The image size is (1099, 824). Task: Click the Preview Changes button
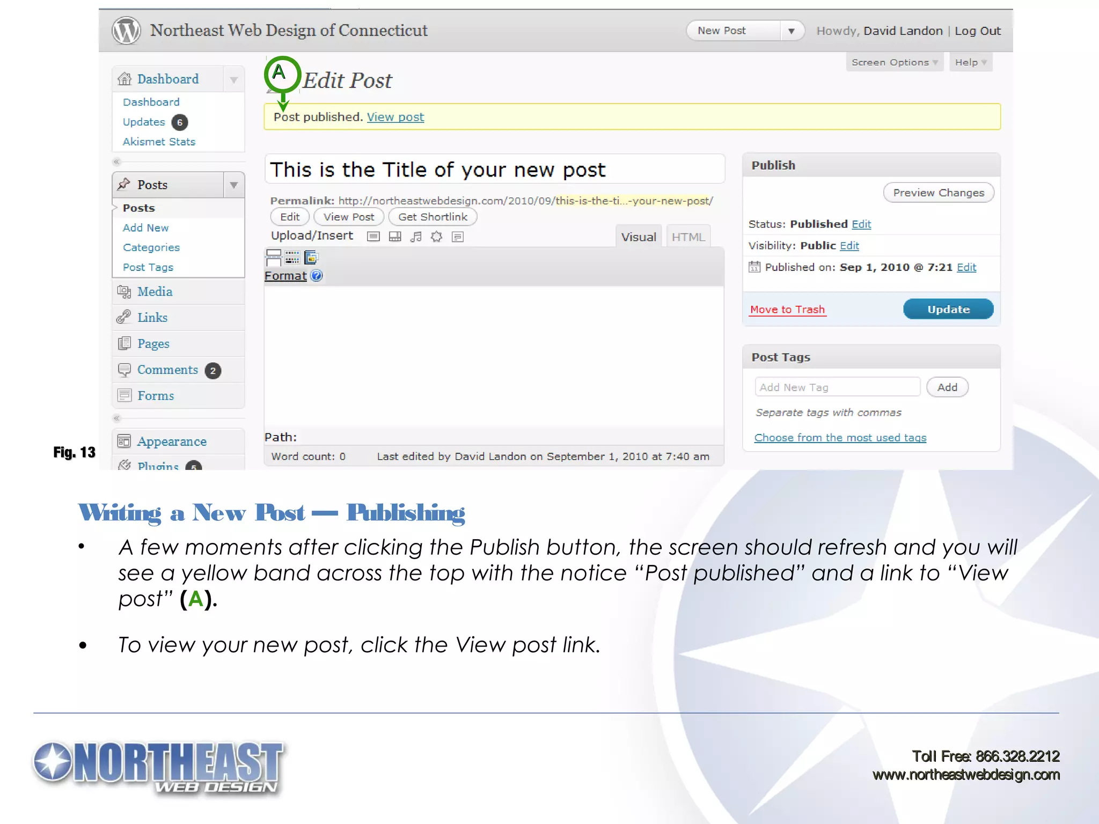pos(939,193)
